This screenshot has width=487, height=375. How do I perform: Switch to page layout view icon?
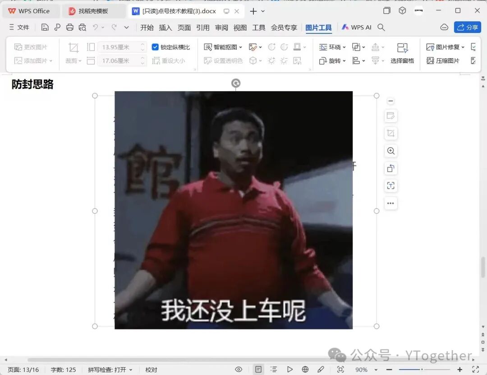[x=258, y=369]
